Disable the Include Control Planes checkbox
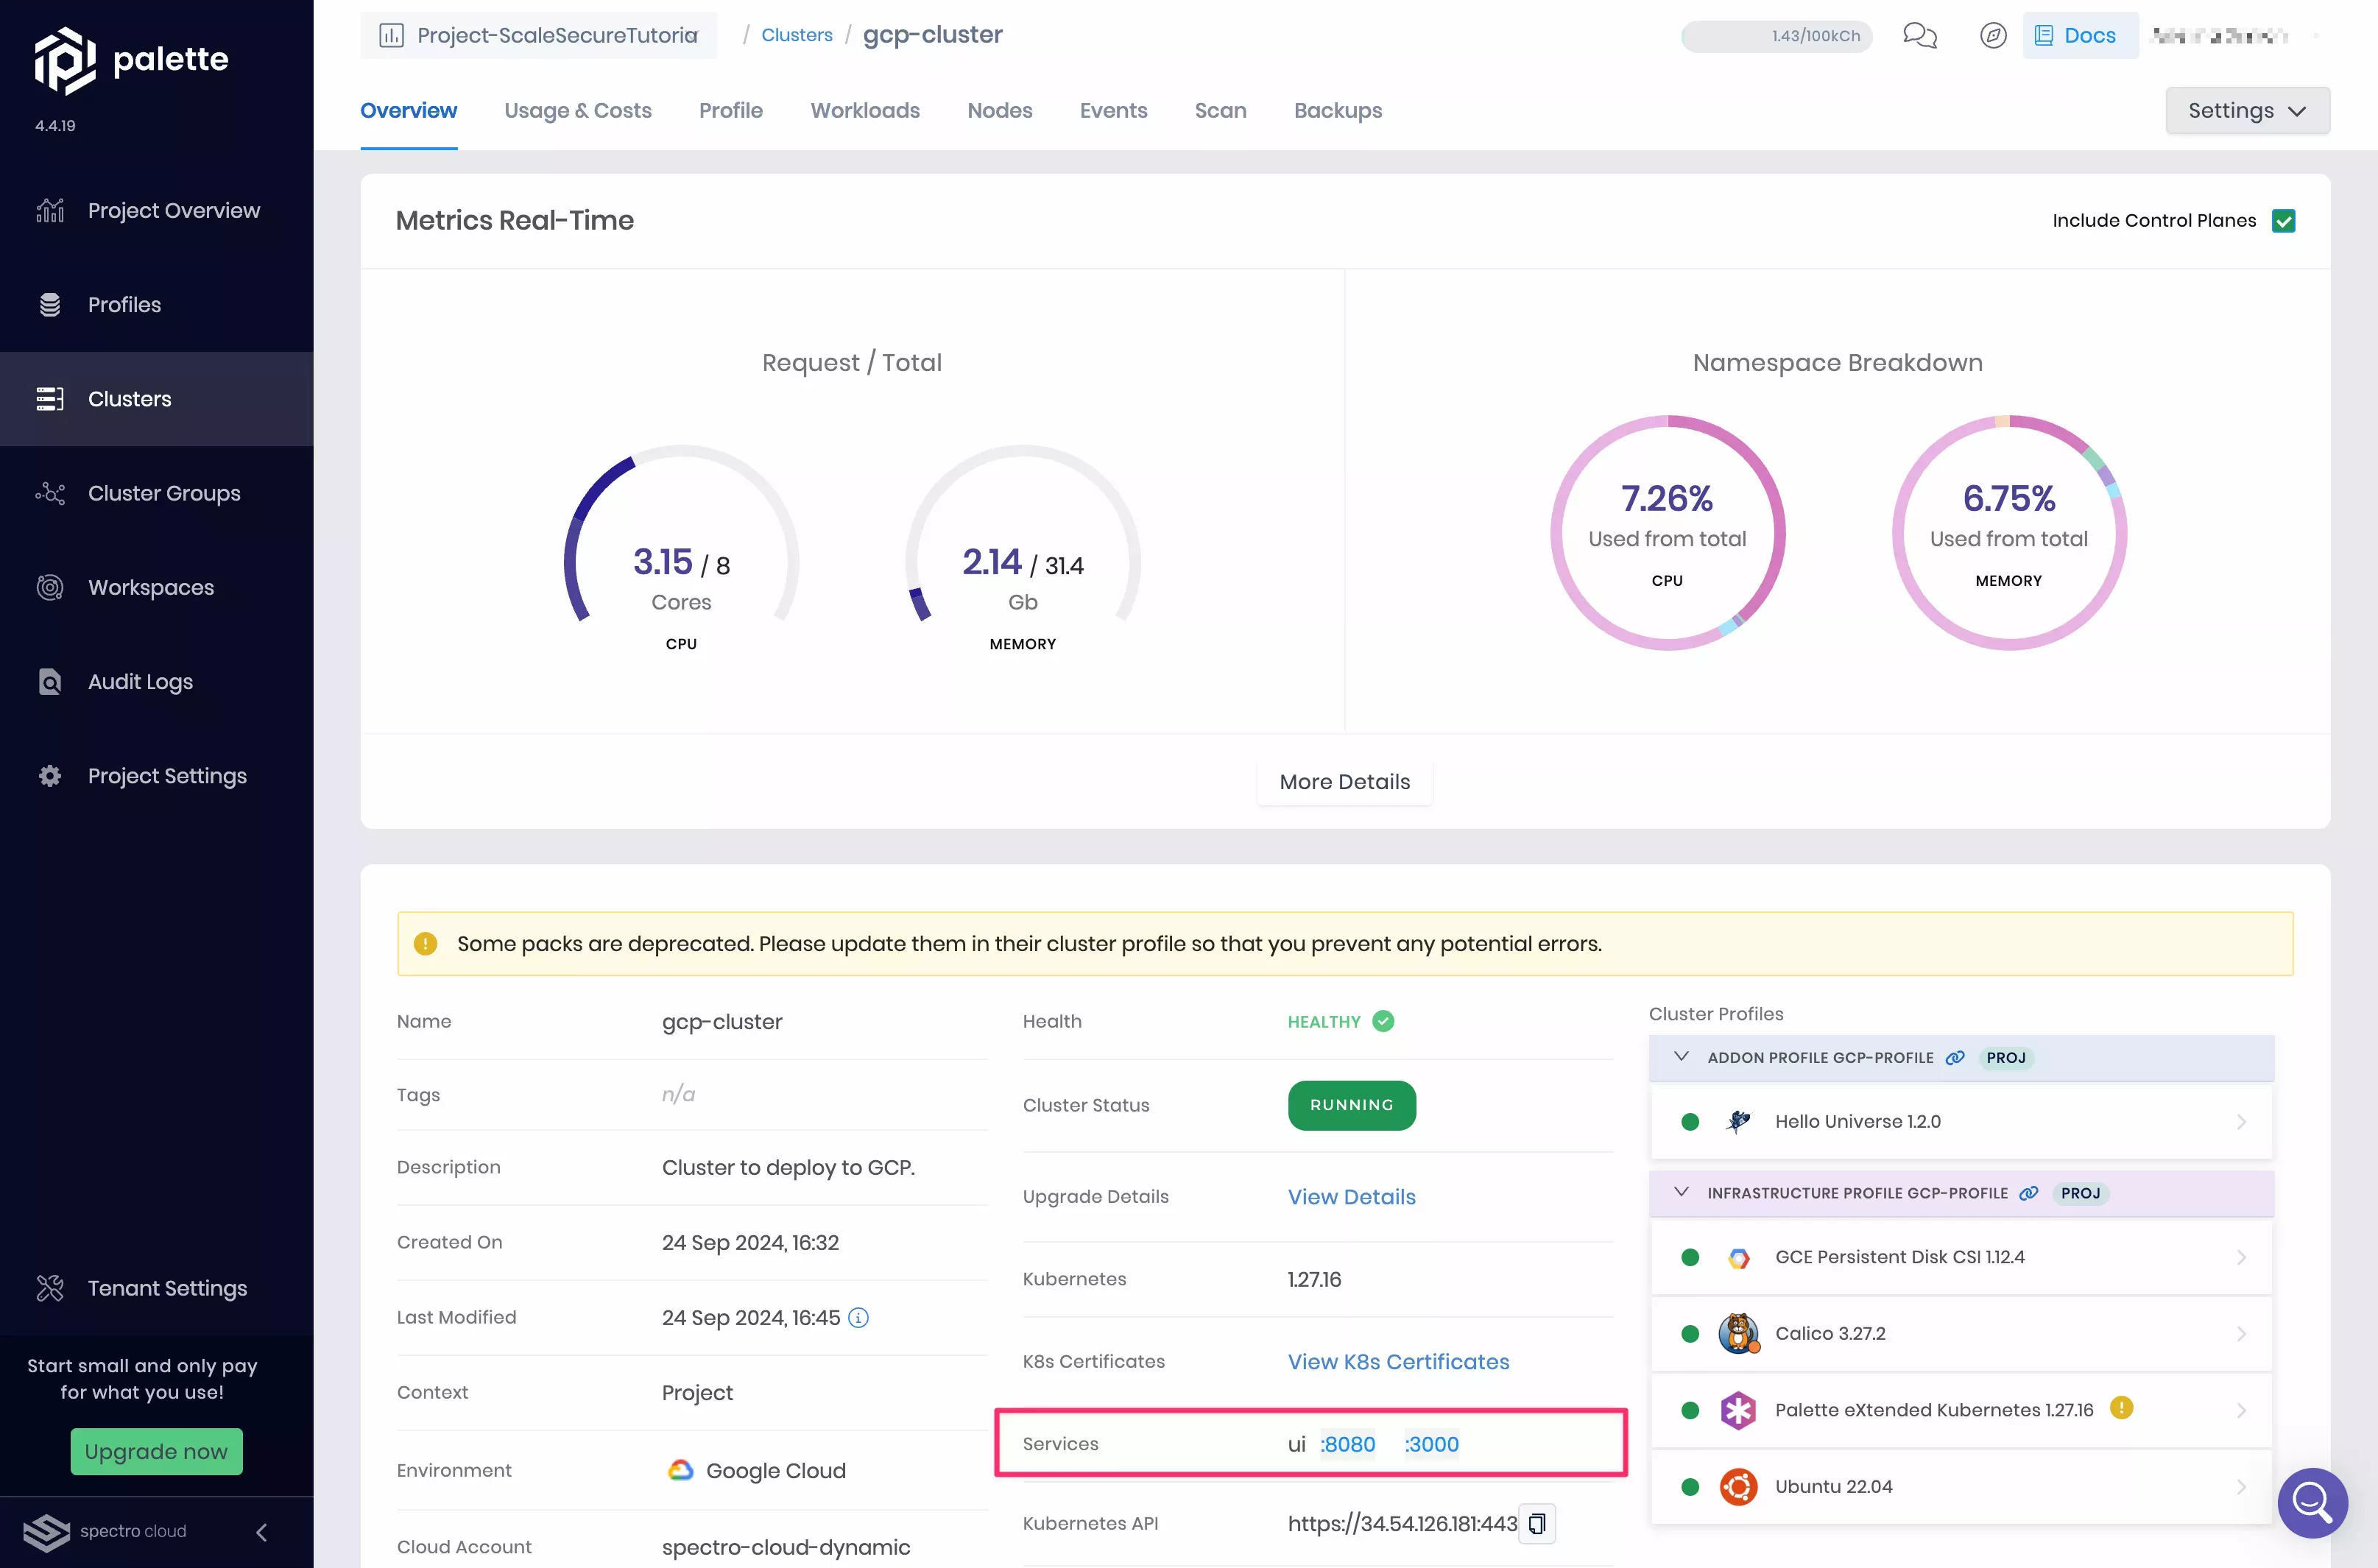 (2284, 220)
